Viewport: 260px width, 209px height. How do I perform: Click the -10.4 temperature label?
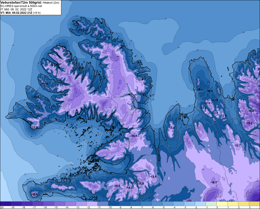click(x=209, y=91)
